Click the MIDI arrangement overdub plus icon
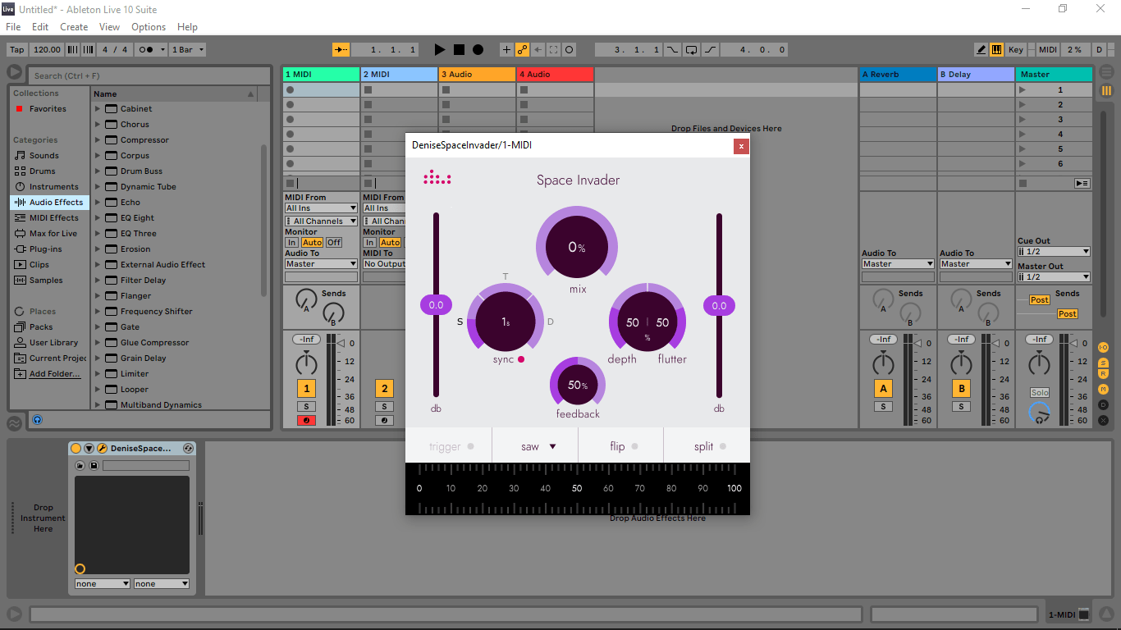The width and height of the screenshot is (1121, 630). [506, 50]
